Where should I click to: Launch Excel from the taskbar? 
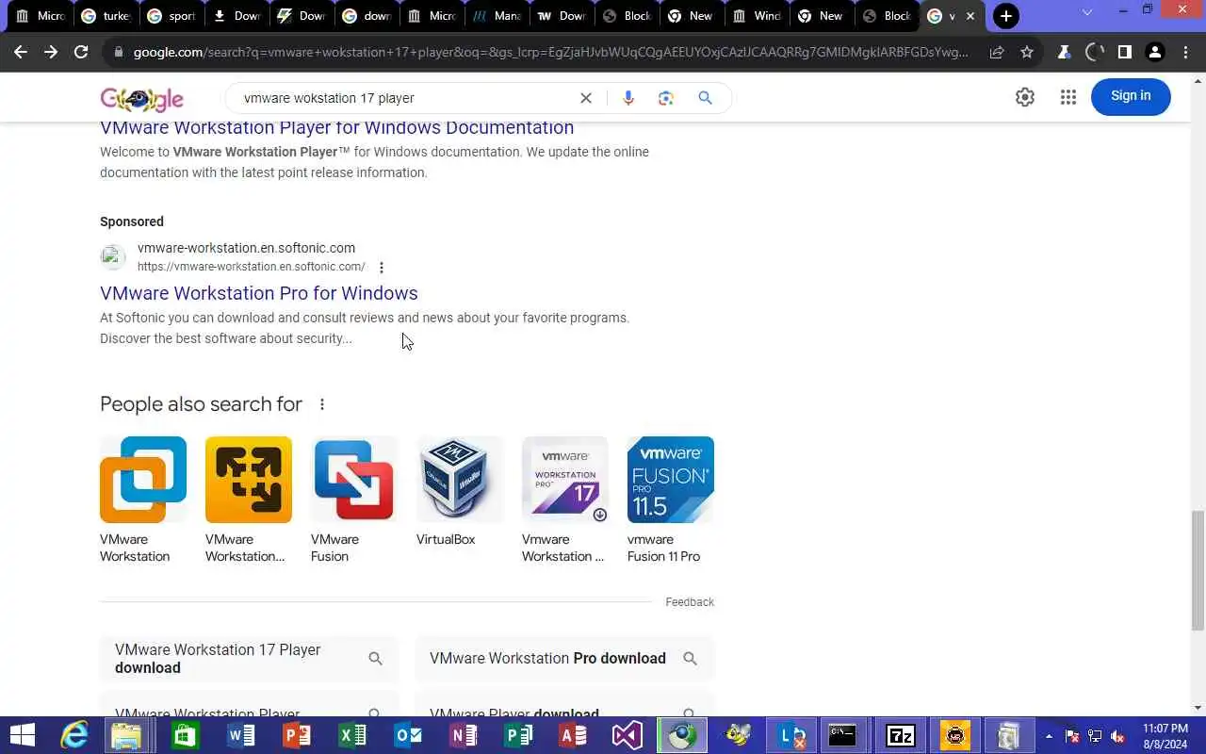[x=351, y=735]
